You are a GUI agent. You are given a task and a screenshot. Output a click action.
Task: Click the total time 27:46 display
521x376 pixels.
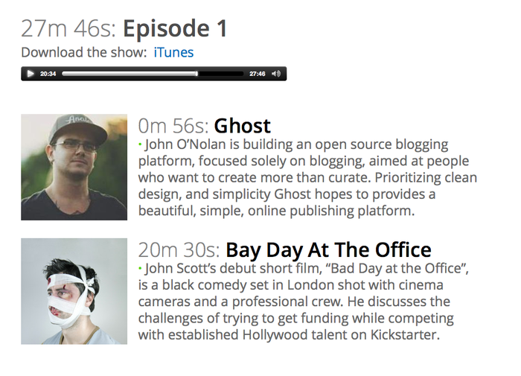coord(258,74)
